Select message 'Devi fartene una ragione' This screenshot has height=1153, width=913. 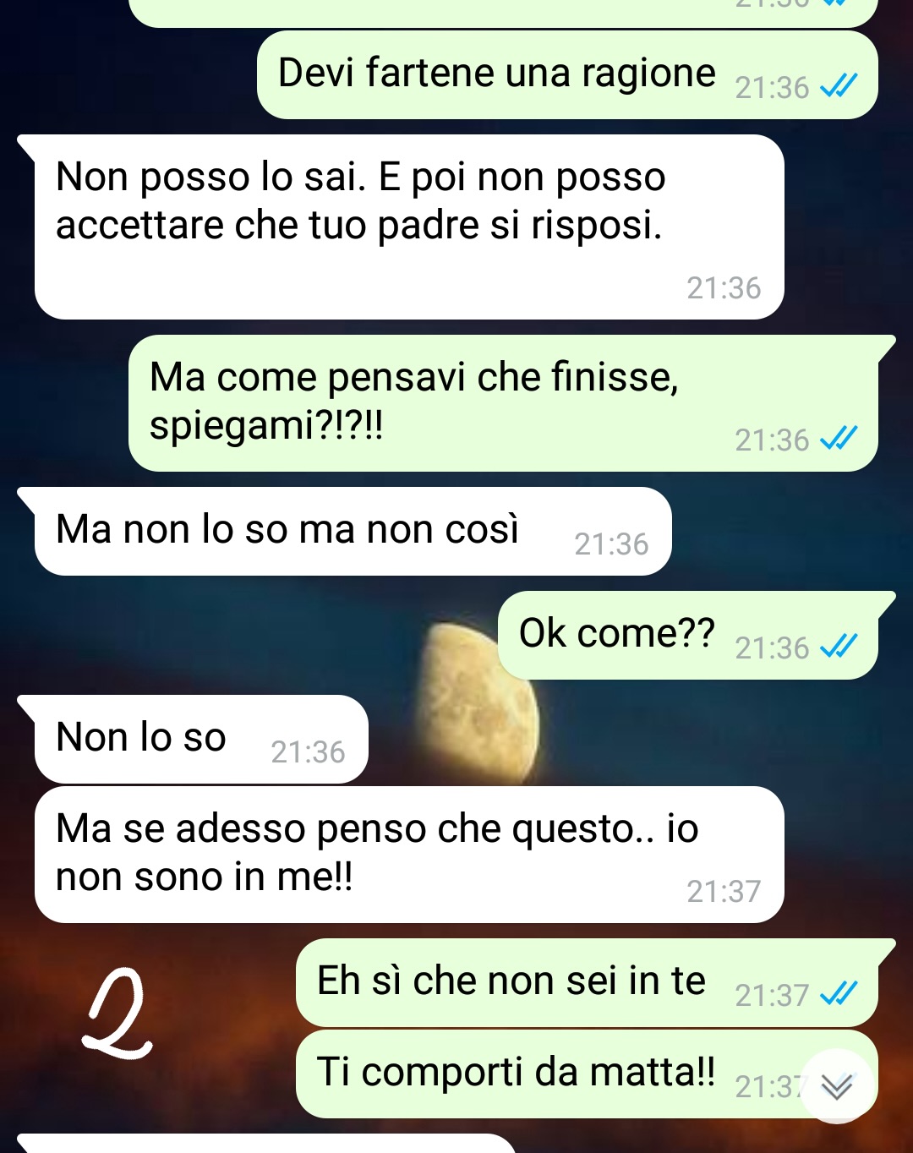click(x=567, y=75)
